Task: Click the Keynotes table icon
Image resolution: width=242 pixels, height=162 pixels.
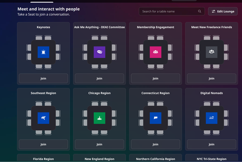Action: (43, 52)
